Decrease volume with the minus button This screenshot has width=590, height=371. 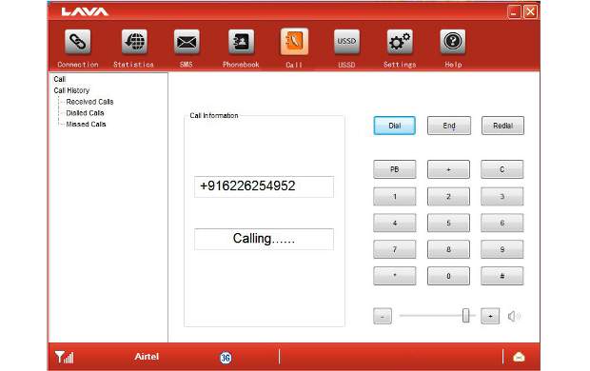click(x=383, y=316)
